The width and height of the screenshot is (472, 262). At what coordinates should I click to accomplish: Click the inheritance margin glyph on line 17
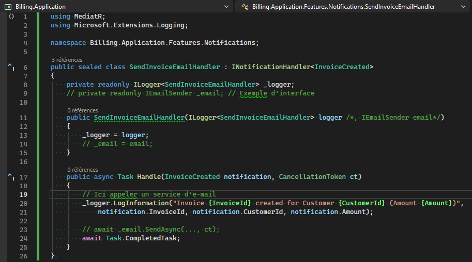point(11,177)
